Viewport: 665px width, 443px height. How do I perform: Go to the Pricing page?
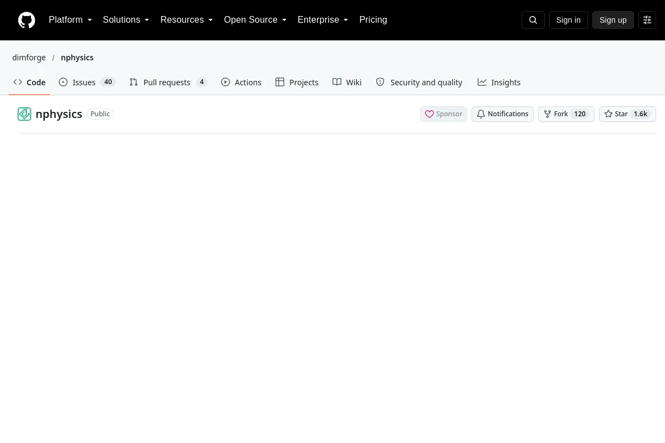click(373, 20)
